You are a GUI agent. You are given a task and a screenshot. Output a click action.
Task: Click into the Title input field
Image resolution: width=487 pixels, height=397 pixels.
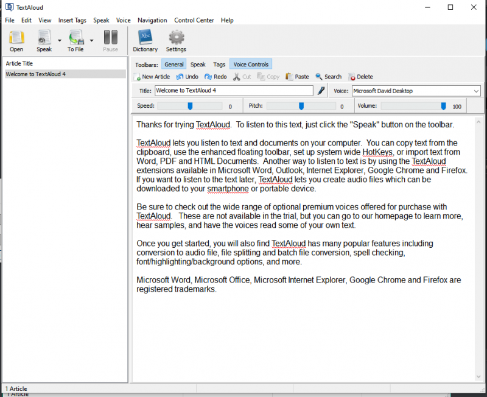pos(234,90)
